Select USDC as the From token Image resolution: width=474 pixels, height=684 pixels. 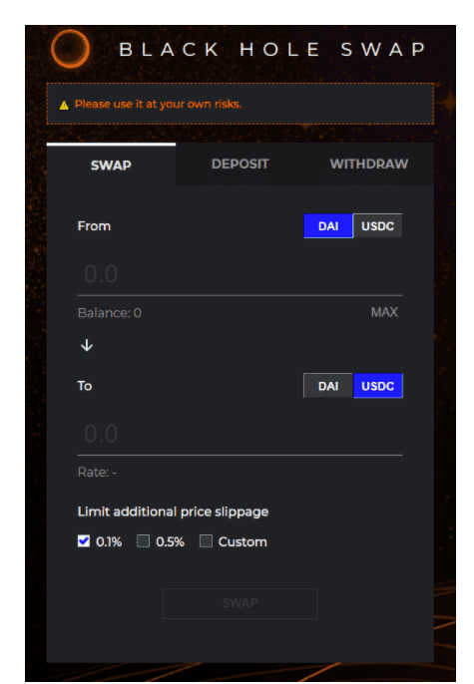tap(377, 226)
